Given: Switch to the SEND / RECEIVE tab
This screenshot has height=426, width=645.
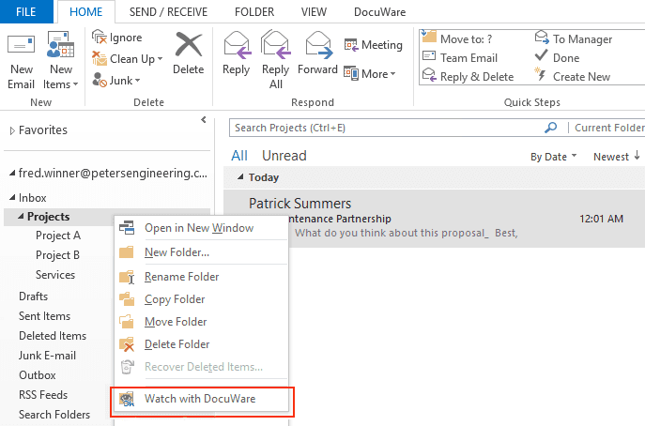Looking at the screenshot, I should pyautogui.click(x=168, y=12).
